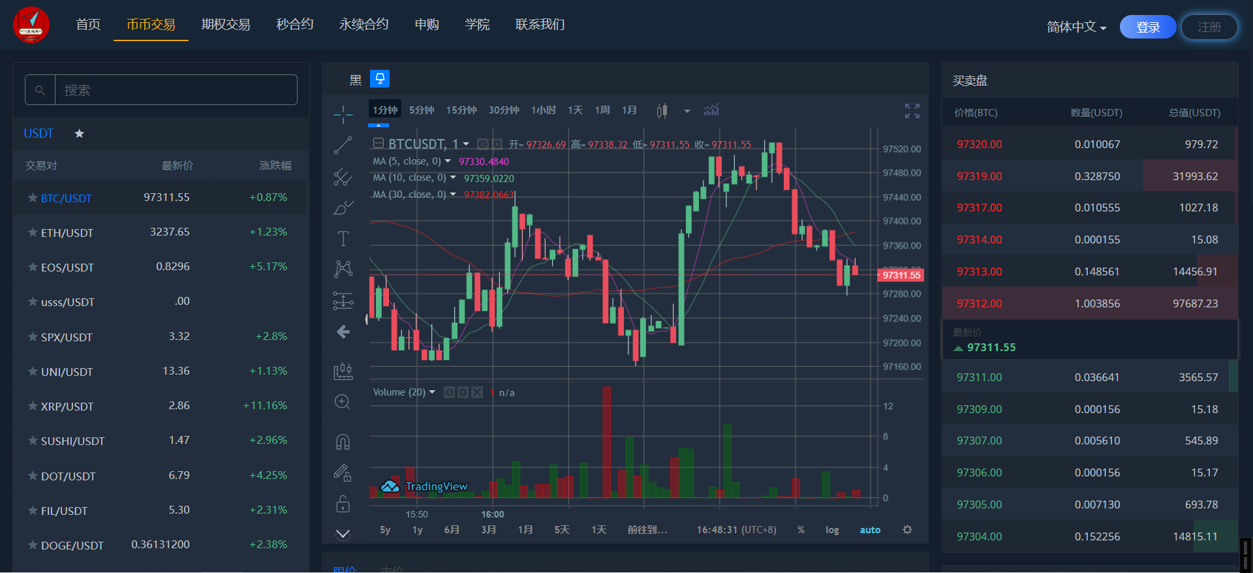This screenshot has width=1253, height=573.
Task: Focus the 搜索 search field
Action: click(x=176, y=90)
